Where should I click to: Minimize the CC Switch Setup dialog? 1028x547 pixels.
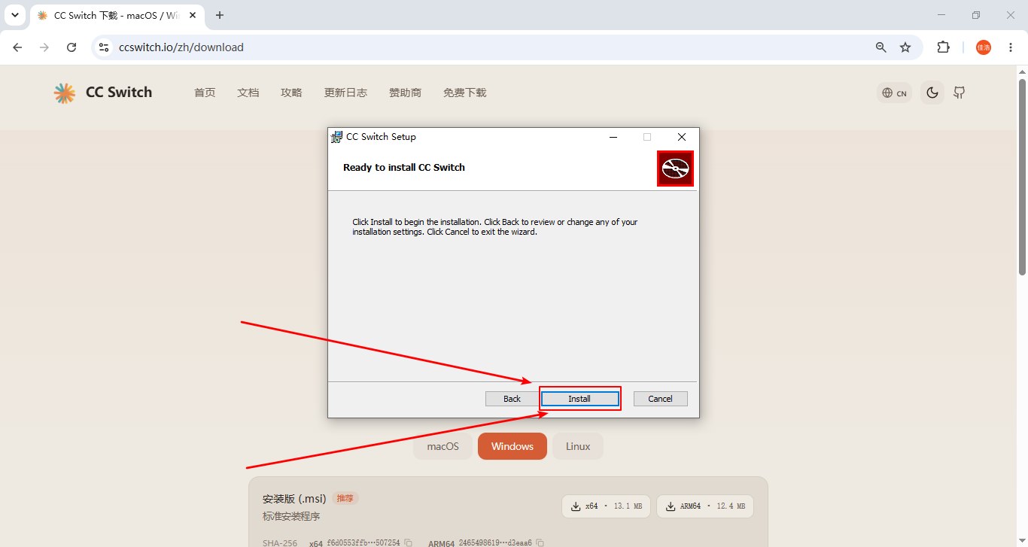coord(613,137)
